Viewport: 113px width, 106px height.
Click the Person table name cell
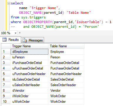click(x=66, y=57)
